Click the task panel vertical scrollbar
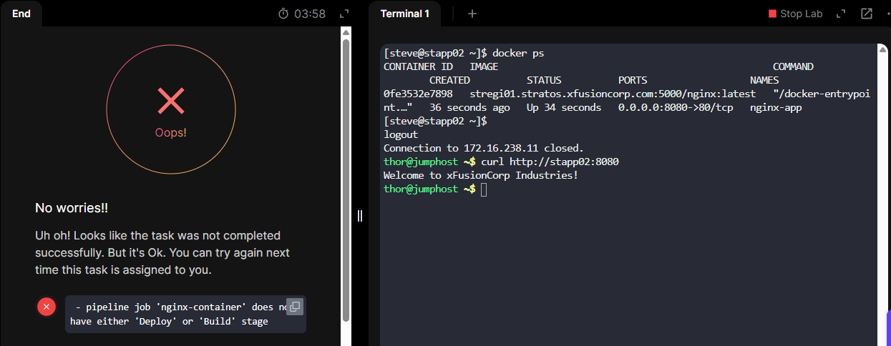 tap(346, 179)
